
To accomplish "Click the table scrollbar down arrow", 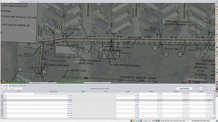I will point(214,118).
